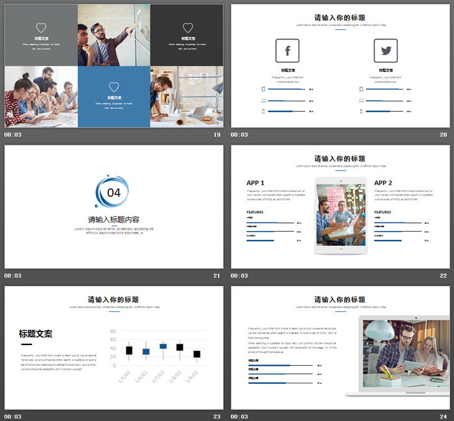
Task: Click the 80 value on the chart axis
Action: [113, 331]
